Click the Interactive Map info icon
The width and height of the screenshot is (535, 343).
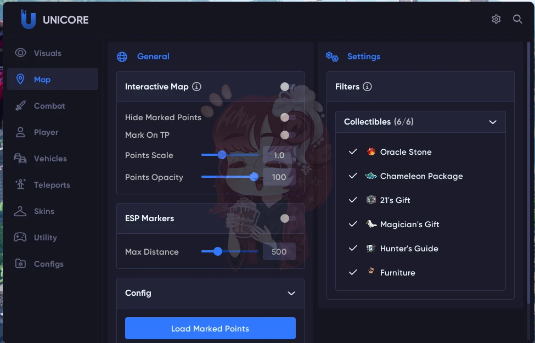[x=196, y=87]
